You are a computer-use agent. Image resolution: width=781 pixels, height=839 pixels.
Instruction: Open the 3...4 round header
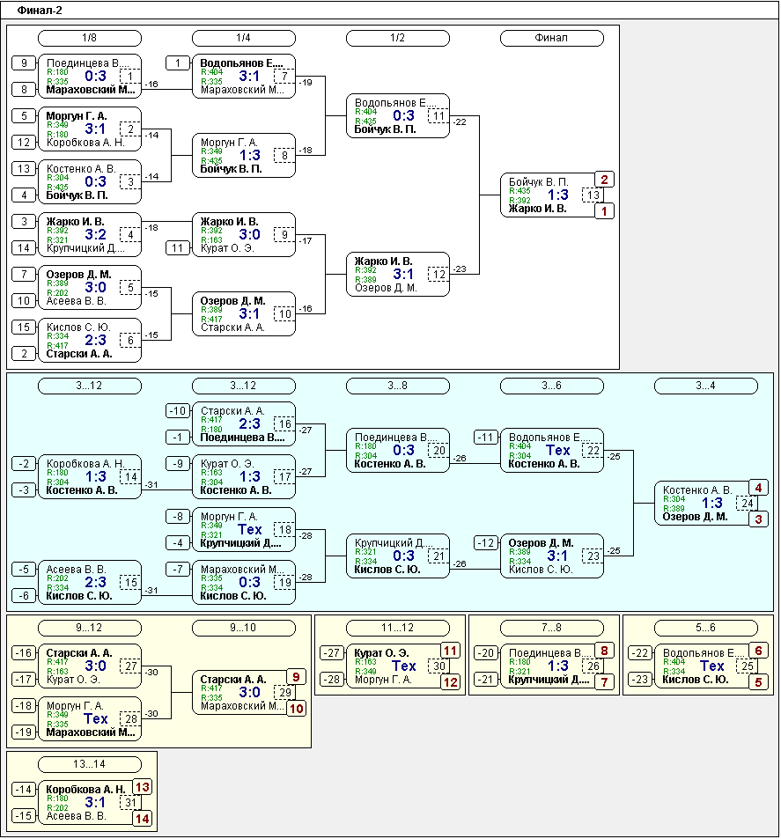[706, 386]
